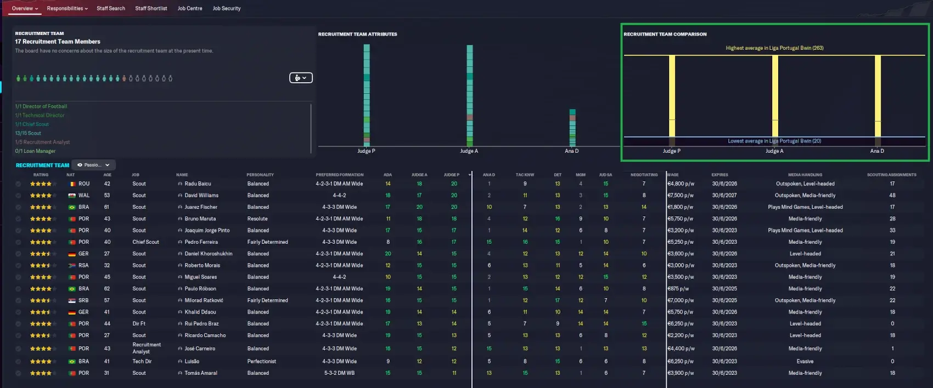Tick the row checkbox for David Williams
This screenshot has height=388, width=933.
pyautogui.click(x=18, y=196)
